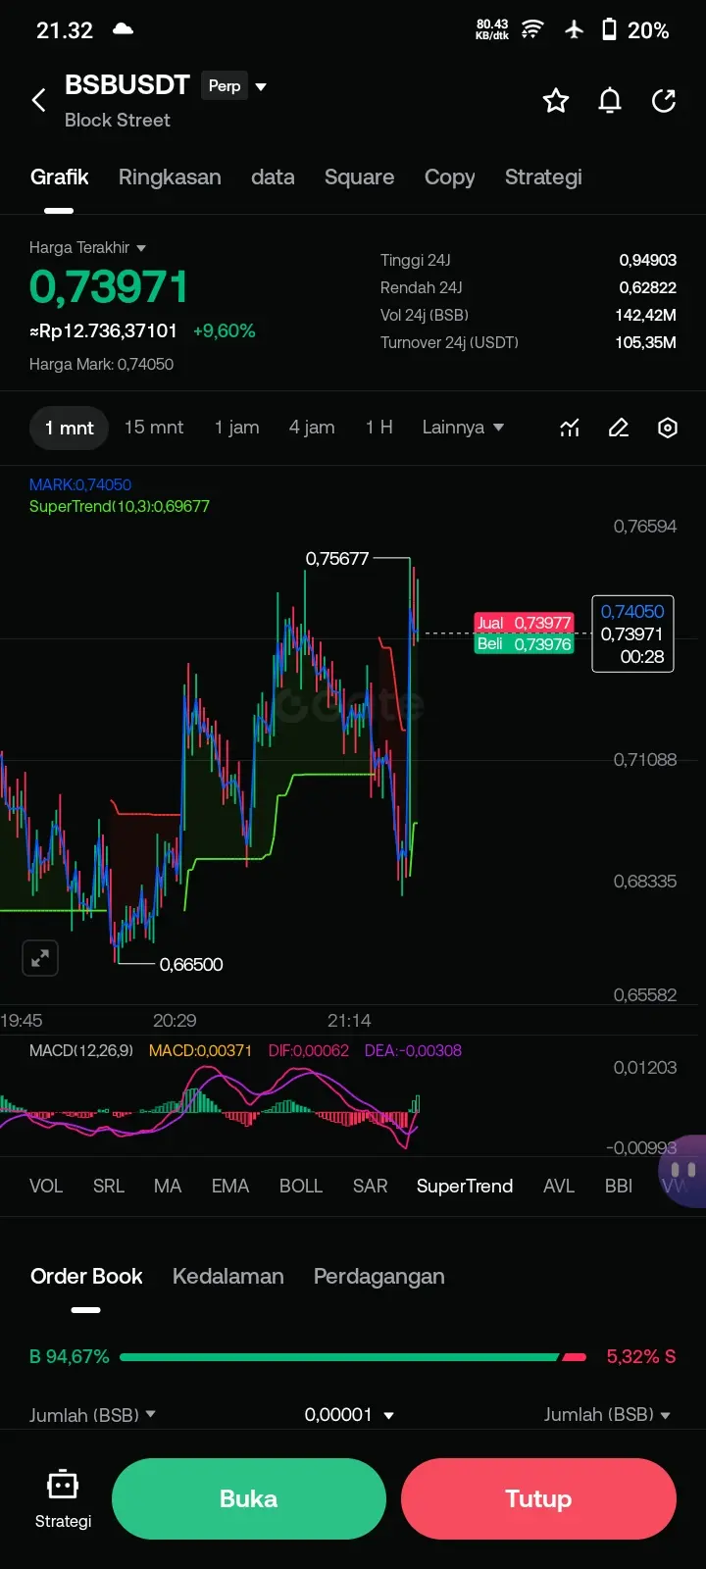
Task: Switch to the Square tab
Action: pos(360,177)
